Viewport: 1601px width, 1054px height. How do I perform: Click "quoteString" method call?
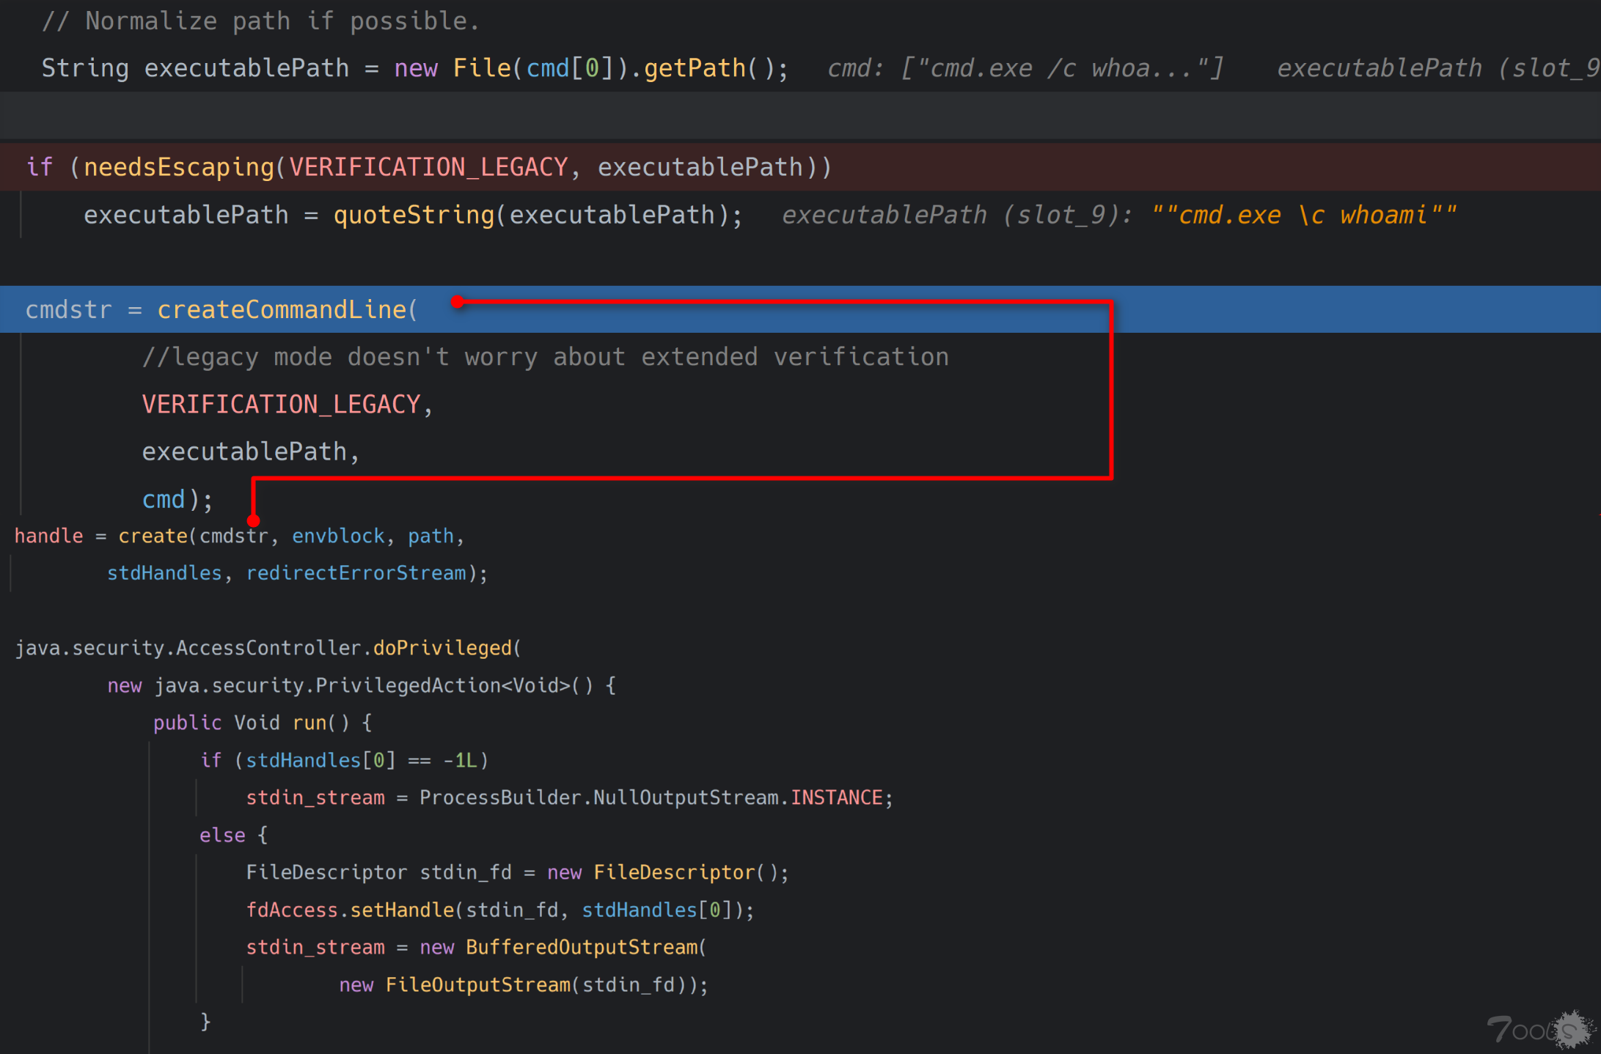point(414,215)
